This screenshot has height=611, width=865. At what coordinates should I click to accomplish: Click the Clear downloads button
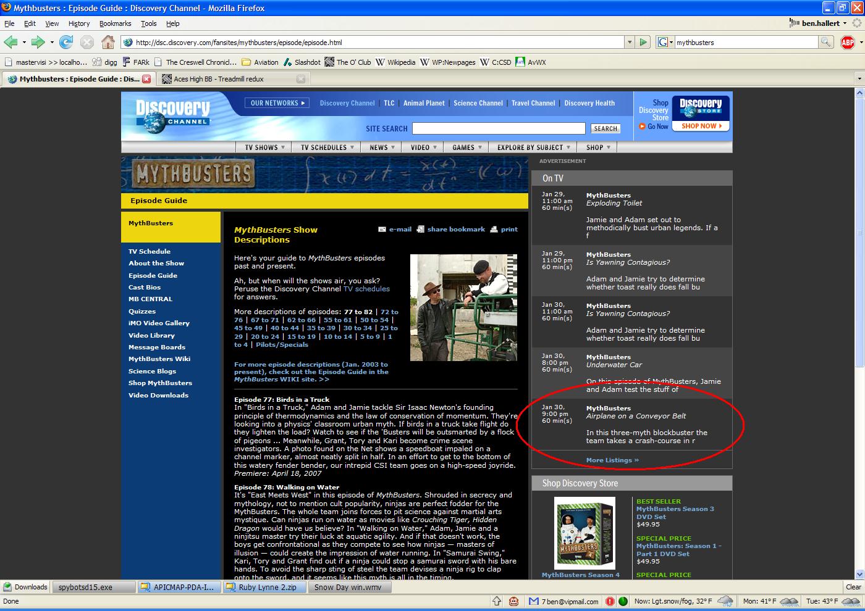coord(853,587)
